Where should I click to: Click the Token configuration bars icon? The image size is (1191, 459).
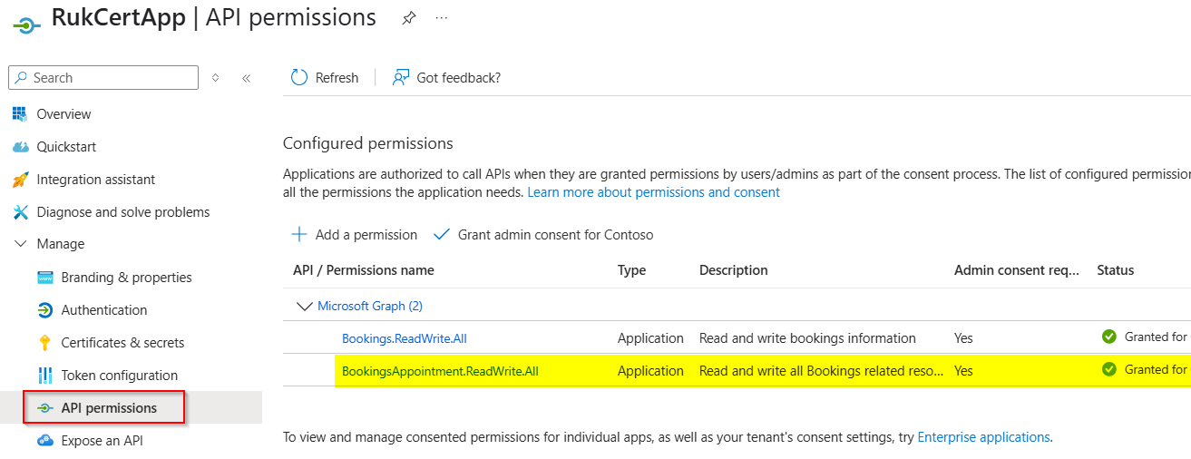click(44, 376)
